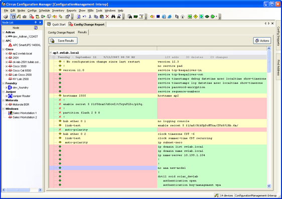This screenshot has width=282, height=199.
Task: Collapse the Tuesday September 11 report section
Action: 54,57
